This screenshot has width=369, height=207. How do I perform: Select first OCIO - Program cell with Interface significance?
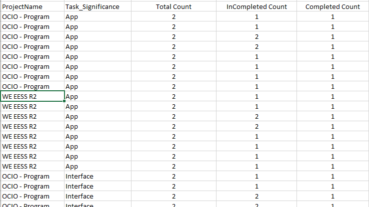[x=32, y=176]
